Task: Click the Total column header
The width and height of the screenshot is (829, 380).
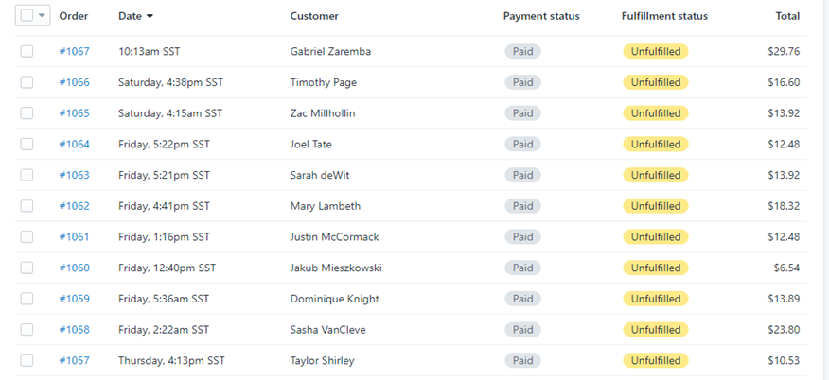Action: [x=786, y=16]
